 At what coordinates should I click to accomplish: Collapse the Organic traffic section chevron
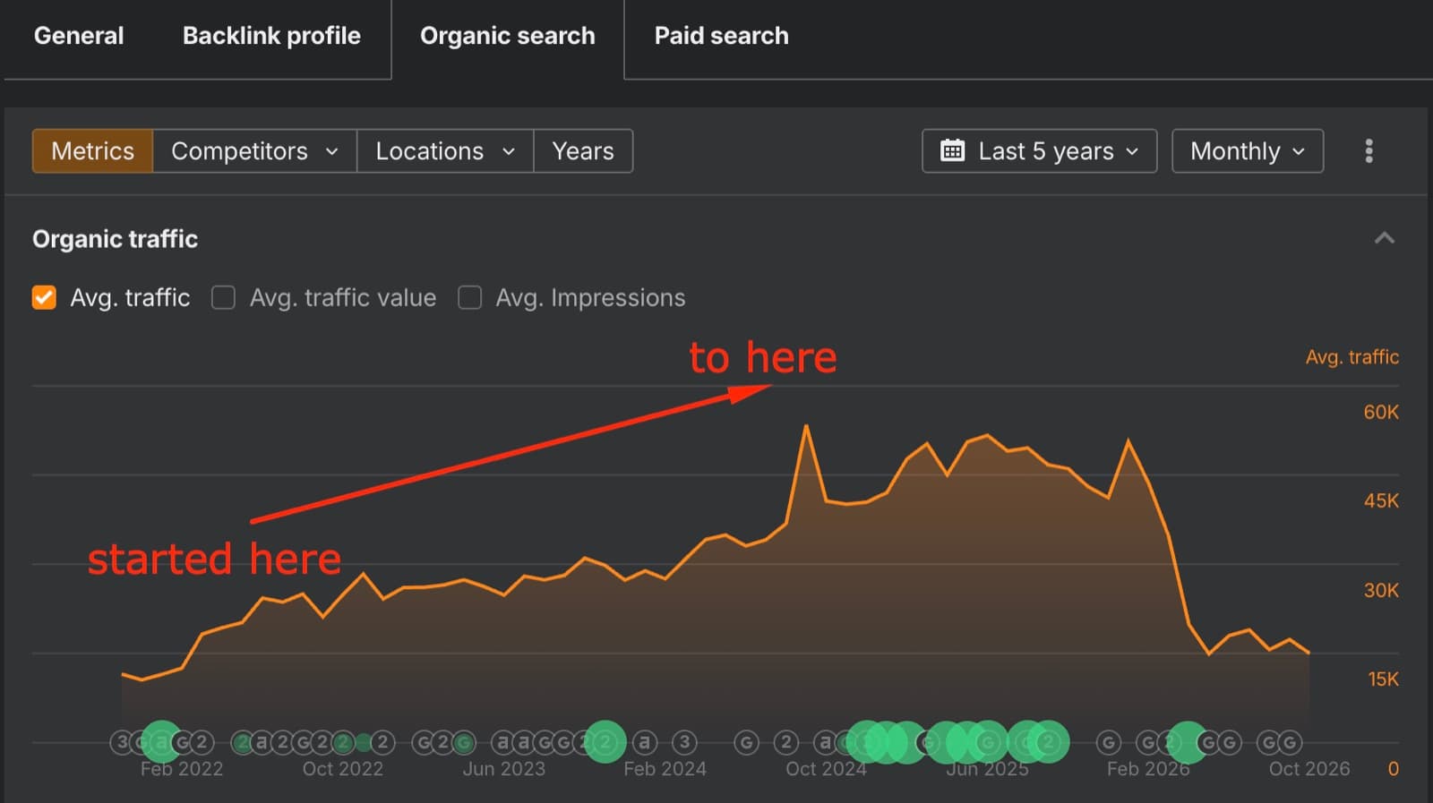pos(1385,238)
